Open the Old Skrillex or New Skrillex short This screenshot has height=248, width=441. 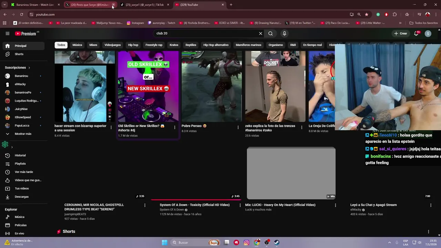[x=148, y=86]
